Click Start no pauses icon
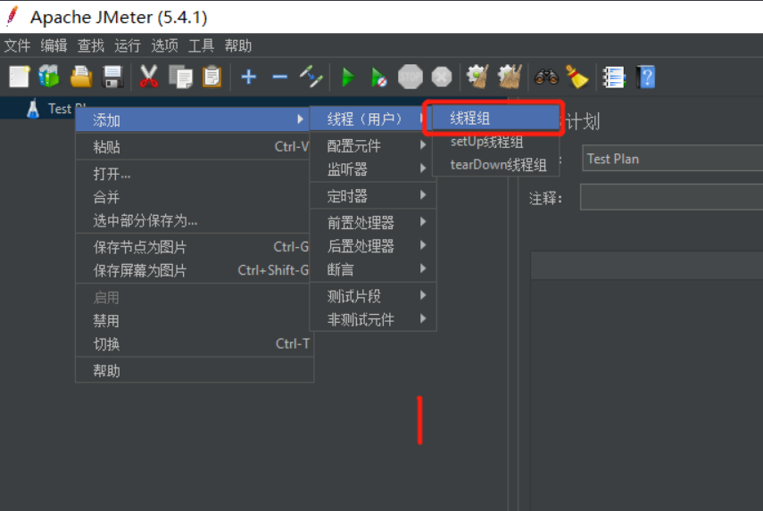763x511 pixels. [x=378, y=77]
